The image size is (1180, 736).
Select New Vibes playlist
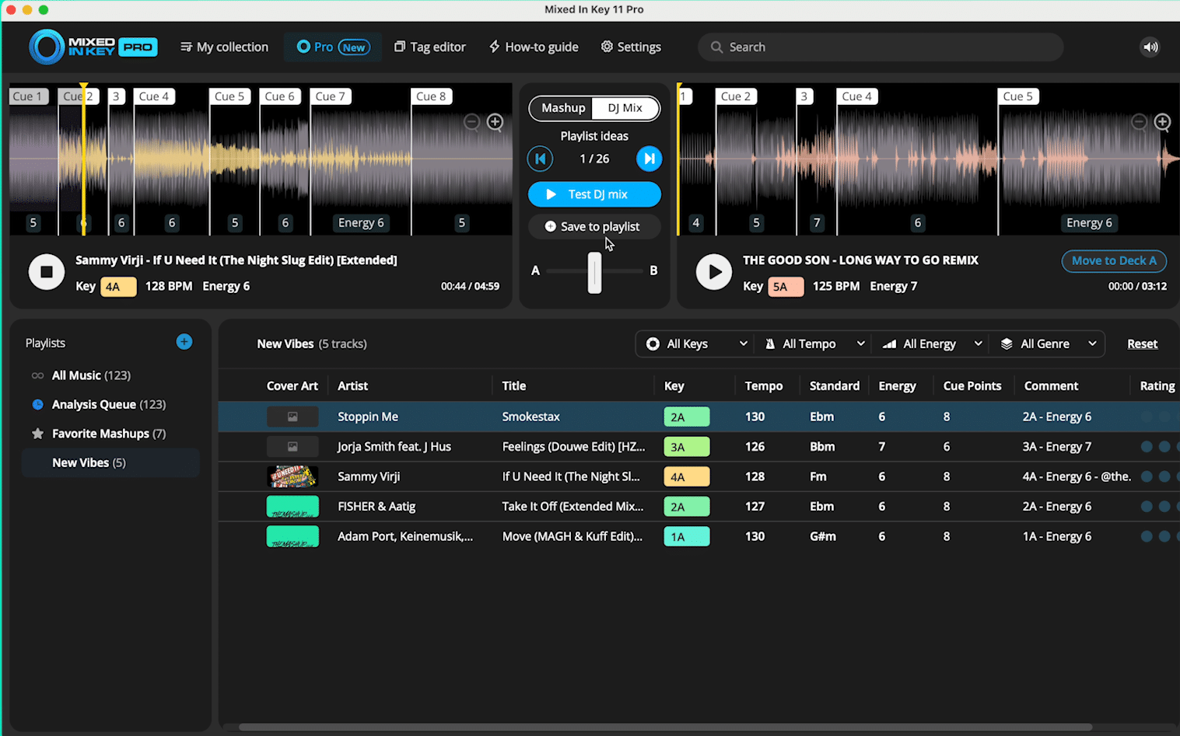pyautogui.click(x=110, y=462)
